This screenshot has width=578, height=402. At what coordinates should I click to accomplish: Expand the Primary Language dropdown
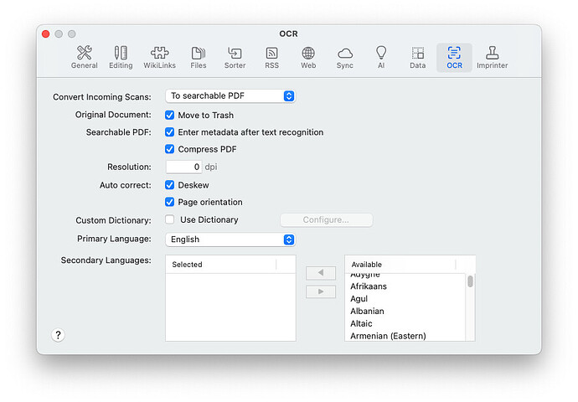(x=230, y=240)
